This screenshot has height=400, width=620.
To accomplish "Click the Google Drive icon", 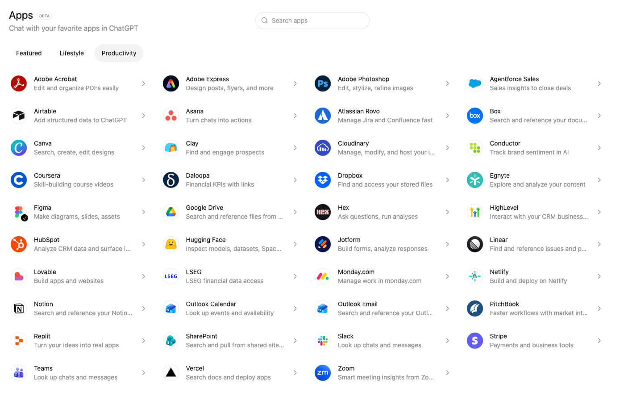I will [x=171, y=212].
